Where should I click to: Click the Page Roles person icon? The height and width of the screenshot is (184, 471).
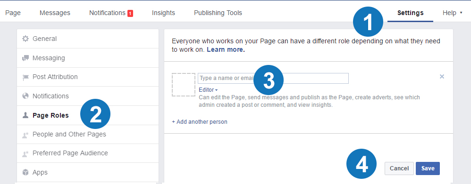tap(25, 115)
